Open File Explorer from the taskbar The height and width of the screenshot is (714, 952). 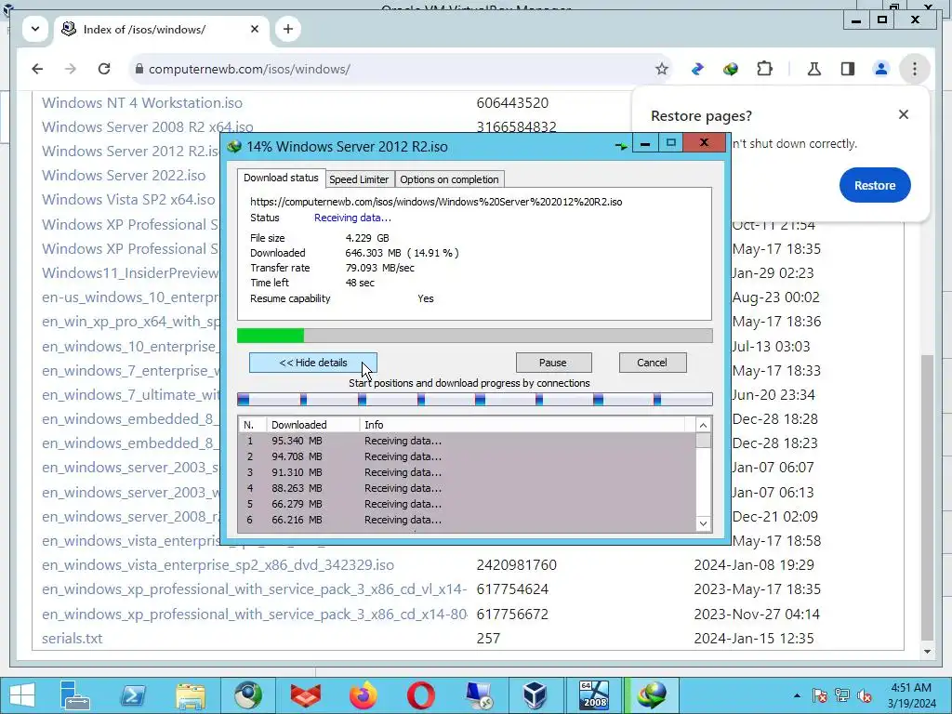coord(190,695)
